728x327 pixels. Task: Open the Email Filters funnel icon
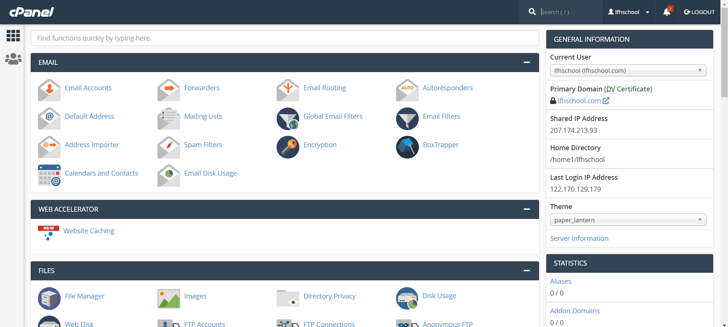tap(407, 118)
